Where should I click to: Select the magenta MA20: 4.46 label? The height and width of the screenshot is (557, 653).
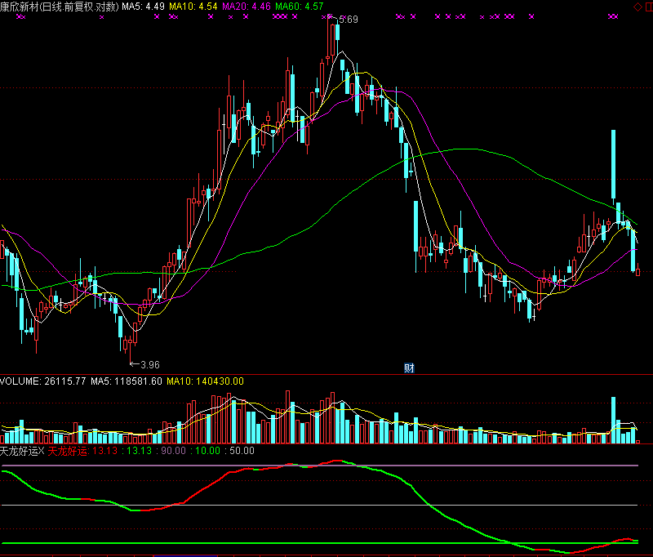point(247,7)
